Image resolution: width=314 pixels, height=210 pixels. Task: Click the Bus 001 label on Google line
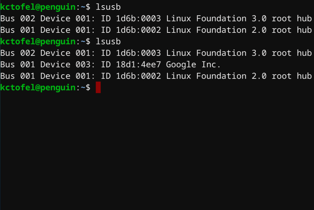click(x=17, y=65)
